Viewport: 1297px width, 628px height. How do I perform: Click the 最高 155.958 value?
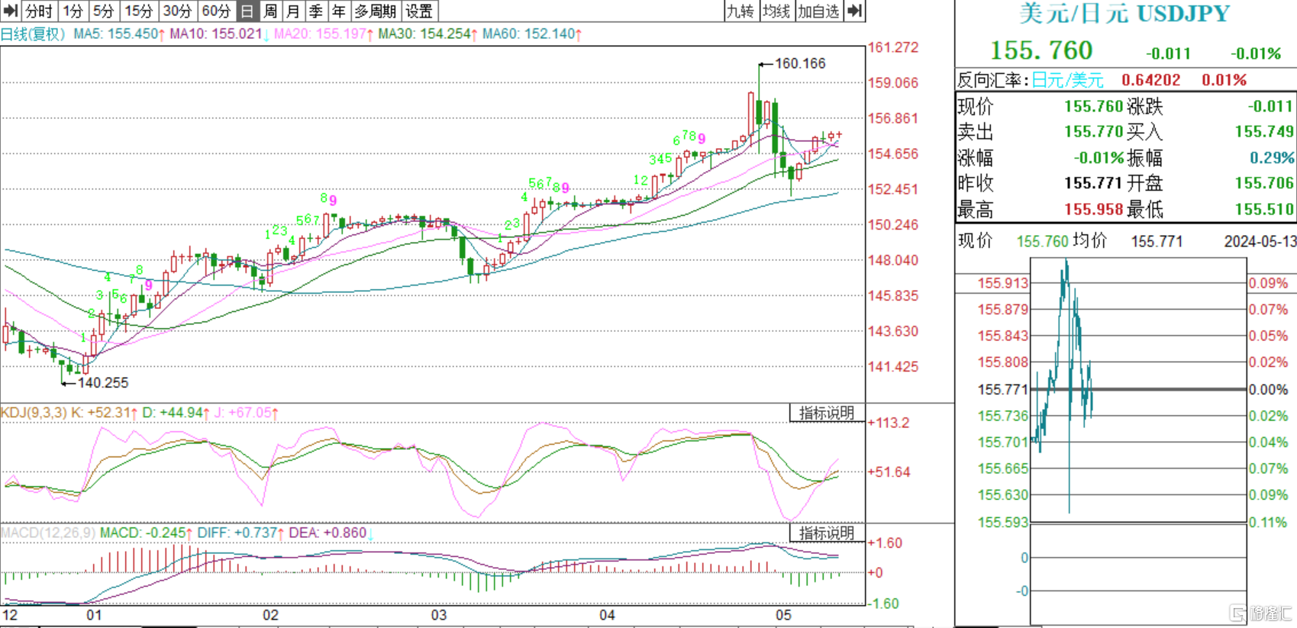[1094, 209]
